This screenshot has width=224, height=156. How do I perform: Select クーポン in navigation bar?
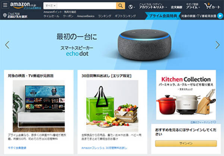68,16
